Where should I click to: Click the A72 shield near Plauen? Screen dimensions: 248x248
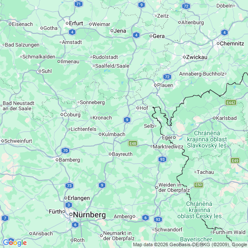coord(167,77)
